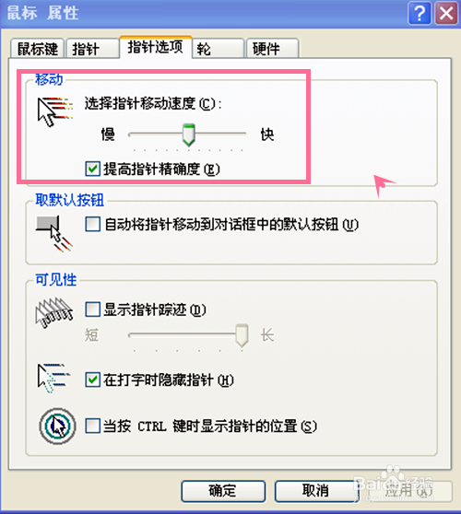The height and width of the screenshot is (514, 461).
Task: Click the pointer speed slider thumb
Action: pyautogui.click(x=189, y=134)
